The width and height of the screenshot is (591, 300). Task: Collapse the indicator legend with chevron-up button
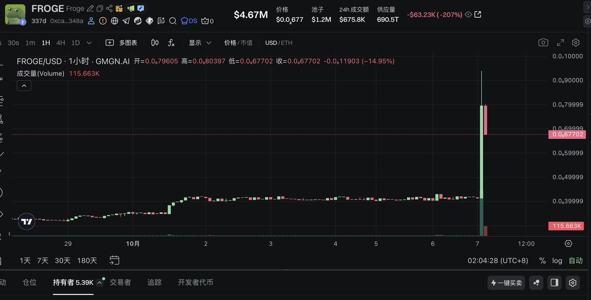point(24,86)
